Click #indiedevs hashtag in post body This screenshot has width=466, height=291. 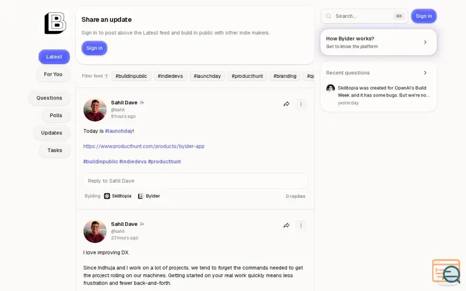(133, 162)
